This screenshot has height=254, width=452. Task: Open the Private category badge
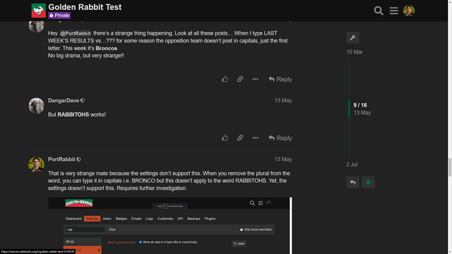(60, 15)
